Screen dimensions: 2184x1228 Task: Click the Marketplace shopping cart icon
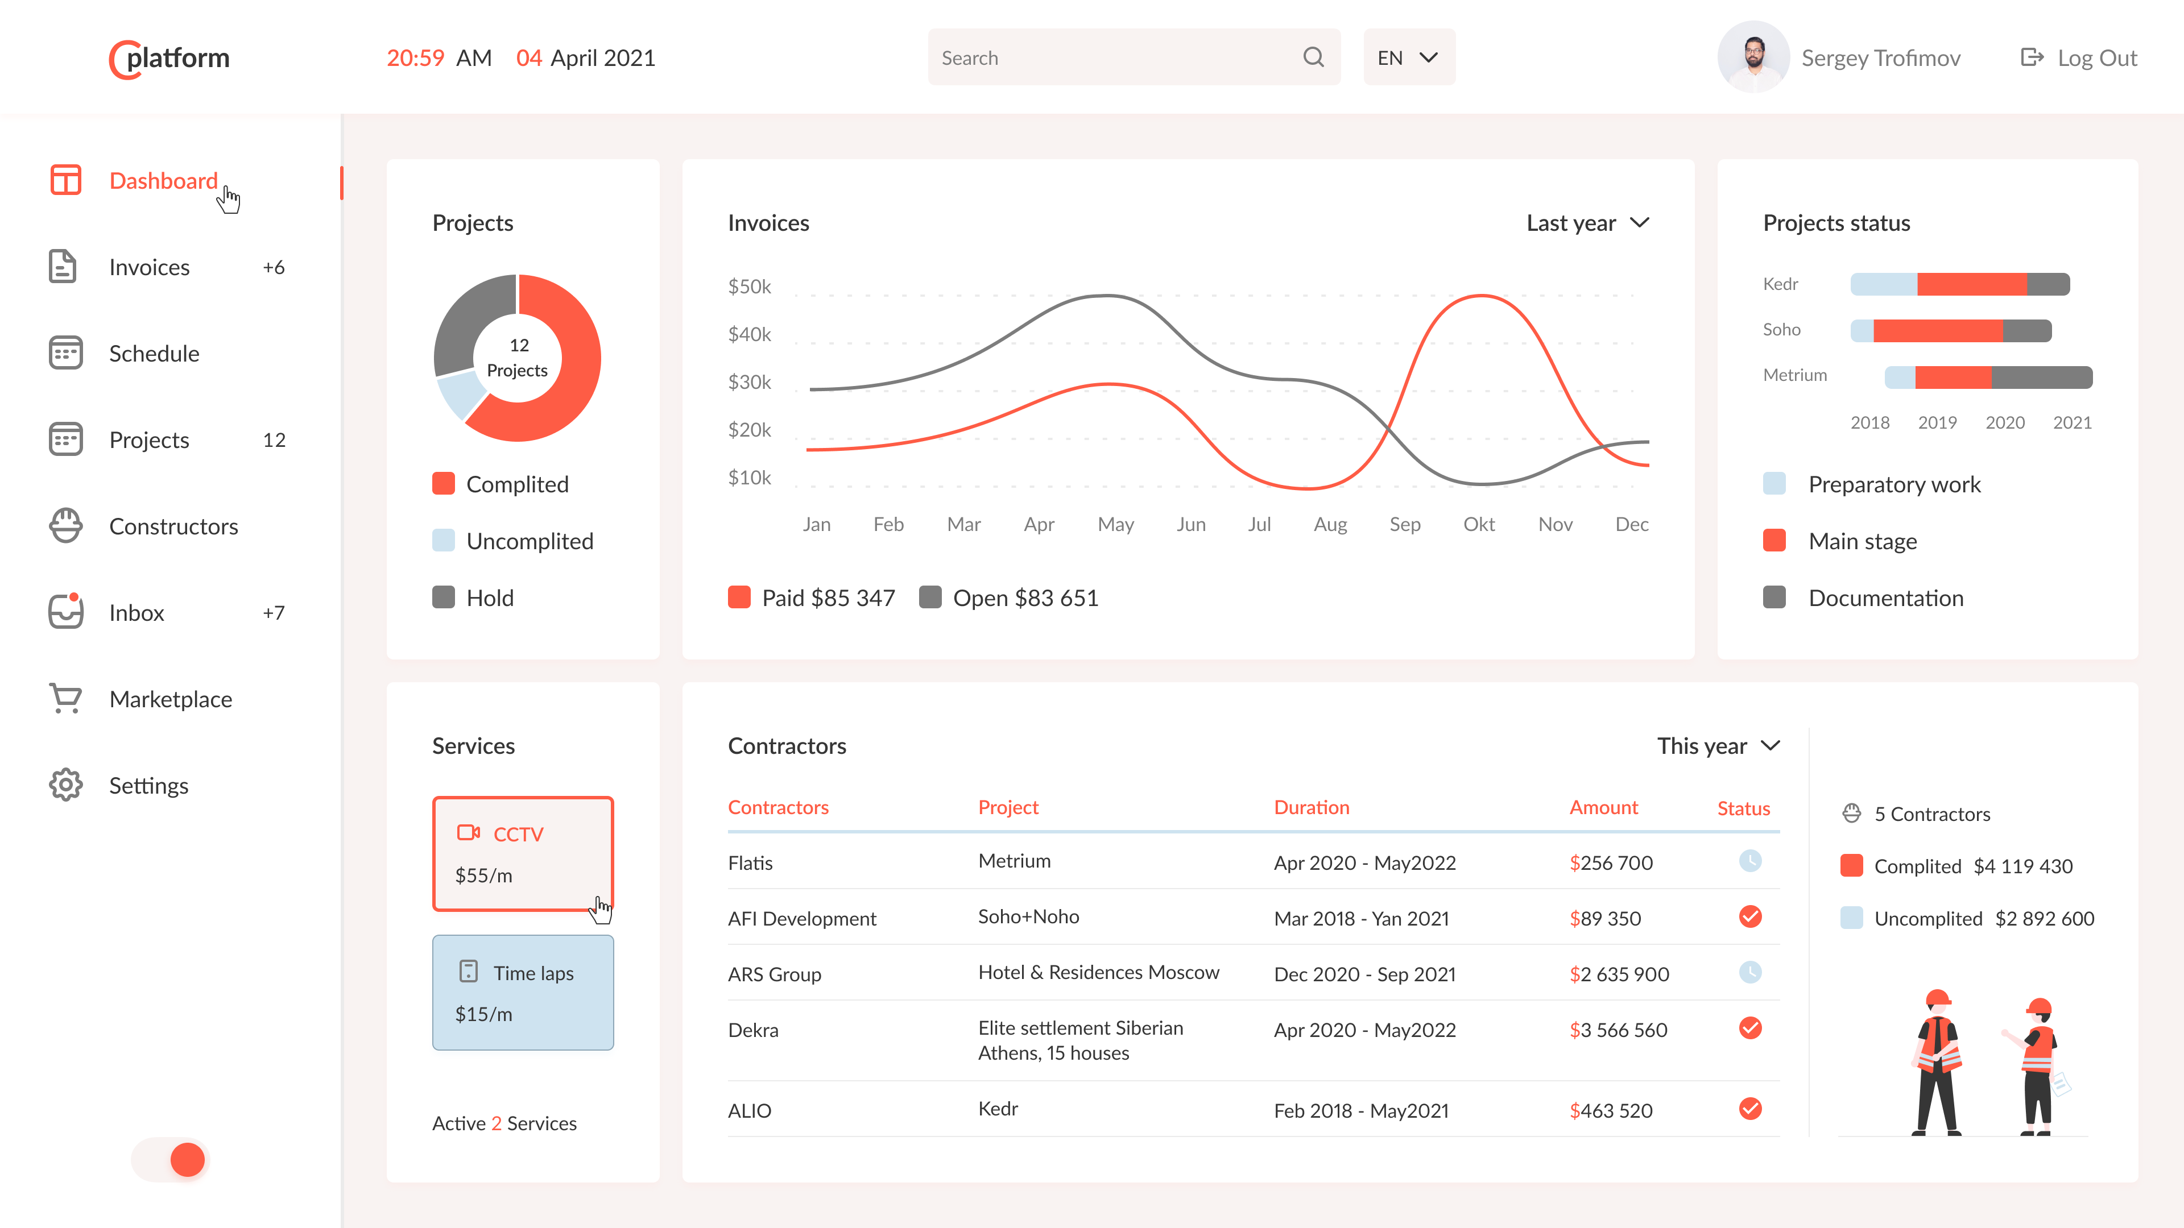pos(65,698)
